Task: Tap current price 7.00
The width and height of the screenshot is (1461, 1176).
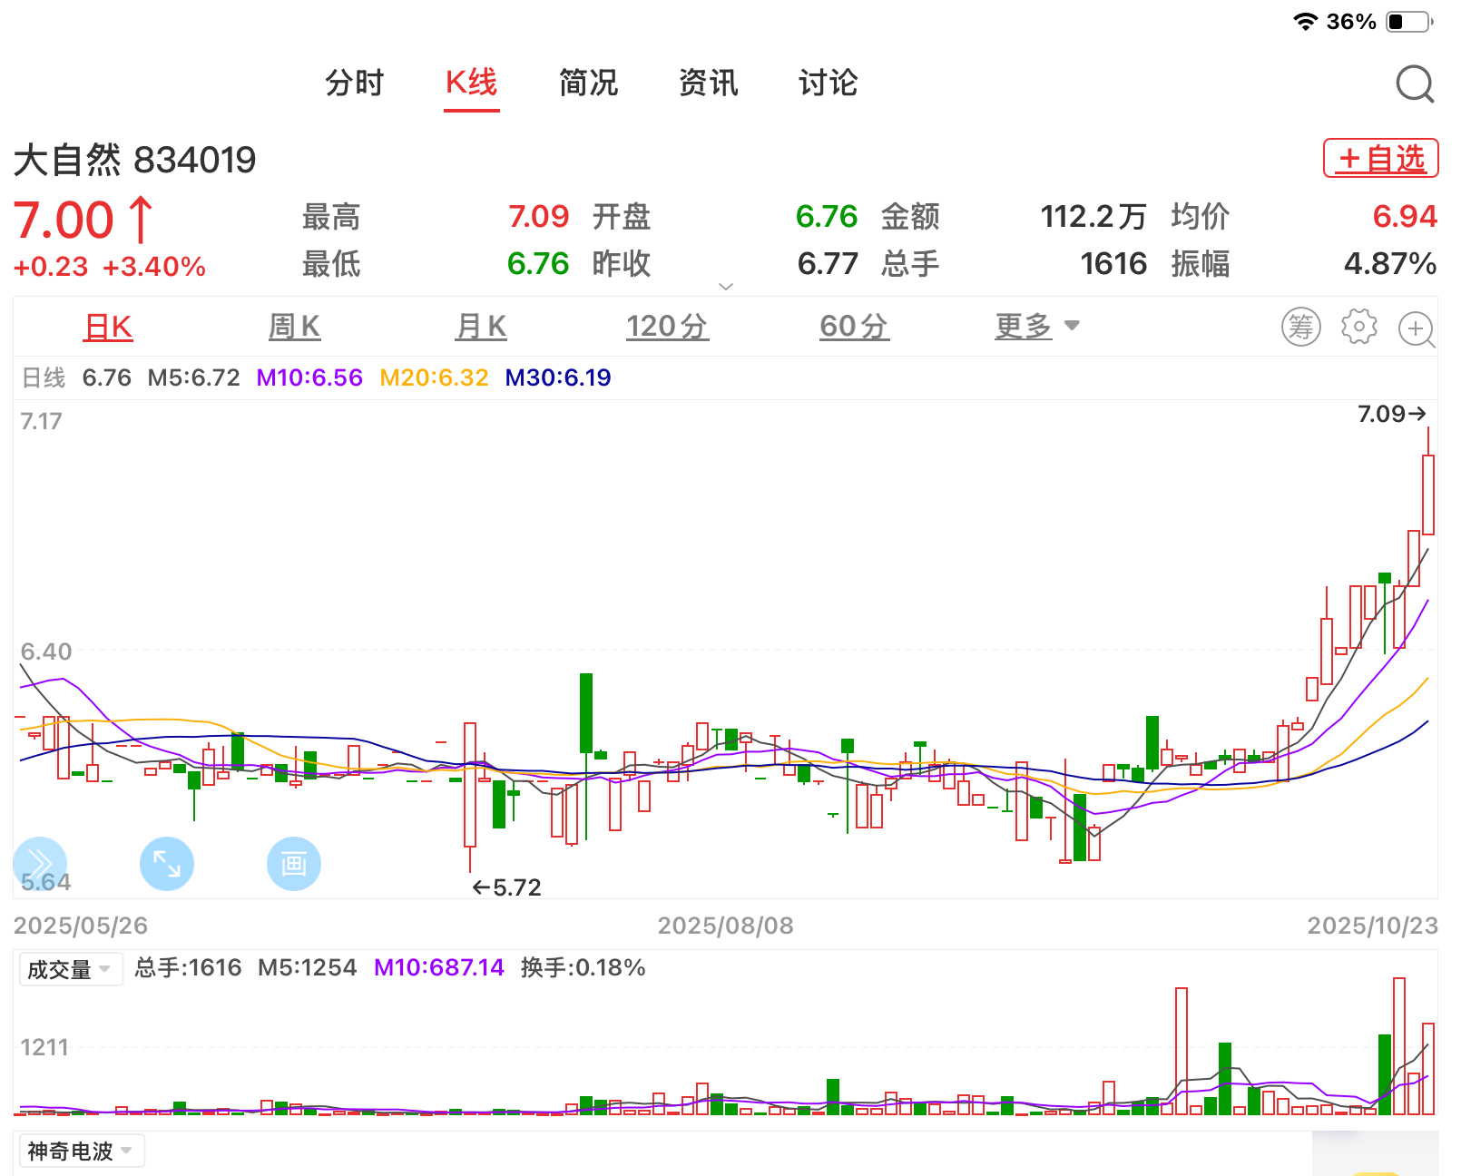Action: point(64,220)
